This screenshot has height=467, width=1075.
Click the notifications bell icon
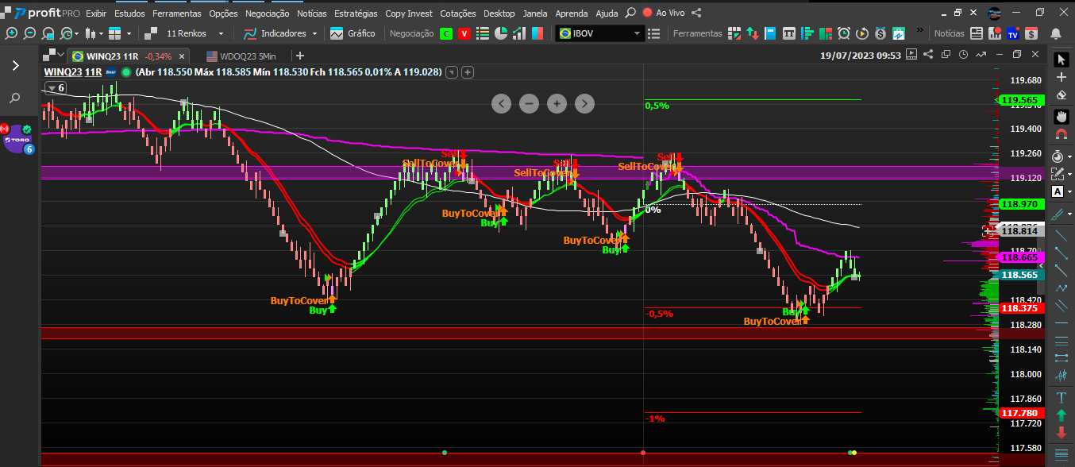tap(1055, 33)
